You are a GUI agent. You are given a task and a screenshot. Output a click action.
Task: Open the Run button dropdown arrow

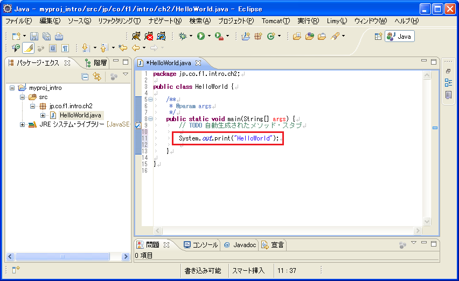[209, 37]
